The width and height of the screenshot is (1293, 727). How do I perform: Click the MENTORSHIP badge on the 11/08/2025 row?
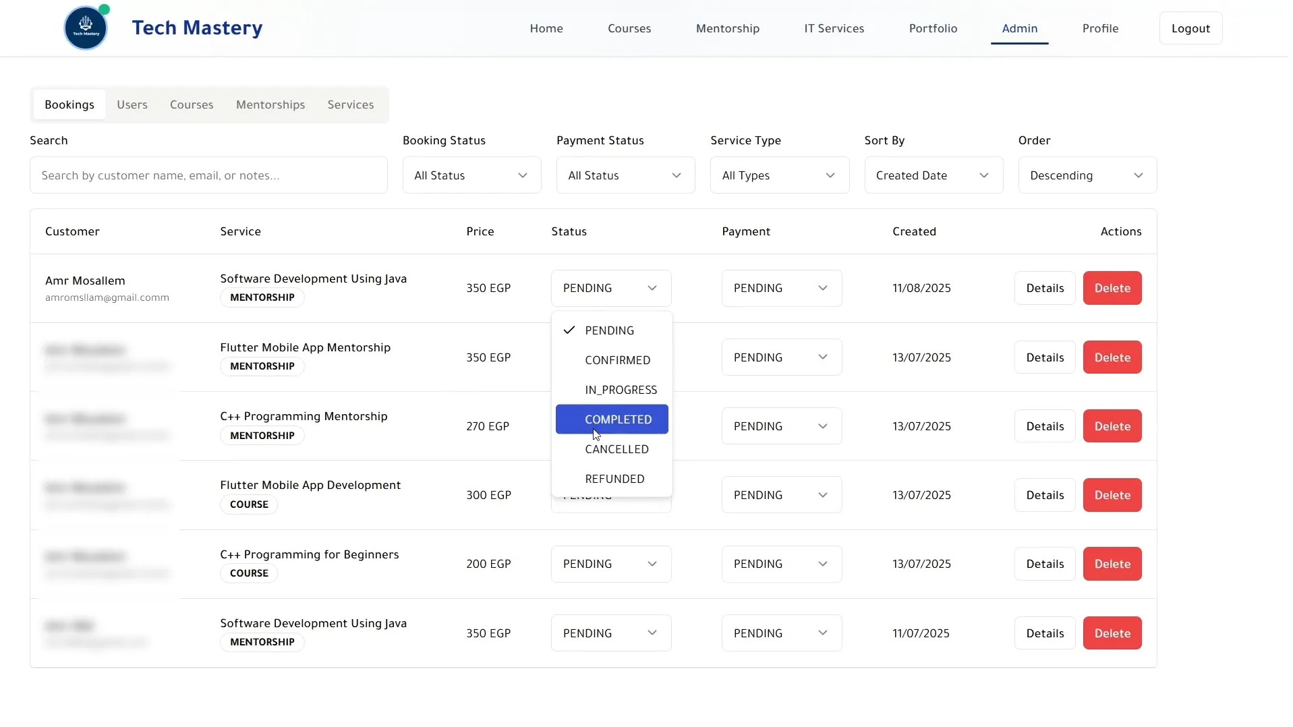coord(262,297)
